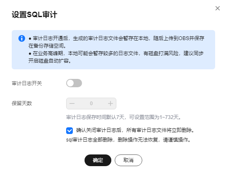Click the 开启磁盘自动扩容 notice line
Image resolution: width=226 pixels, height=177 pixels.
[50, 61]
